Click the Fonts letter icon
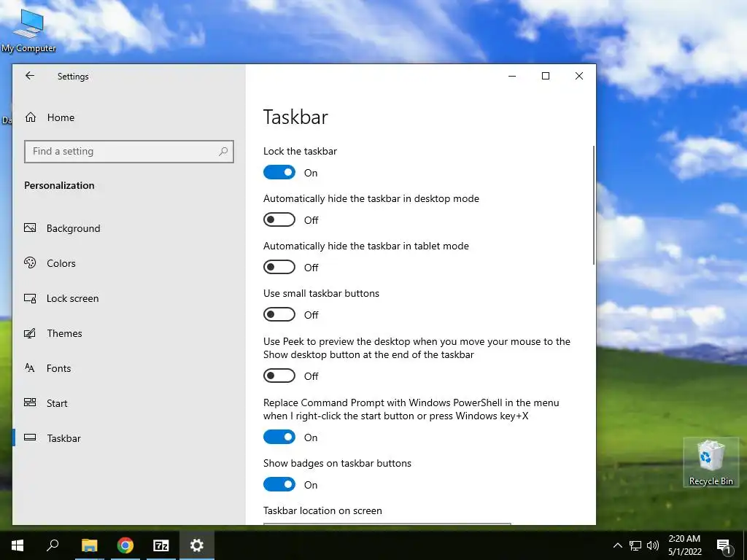The image size is (747, 560). click(29, 367)
